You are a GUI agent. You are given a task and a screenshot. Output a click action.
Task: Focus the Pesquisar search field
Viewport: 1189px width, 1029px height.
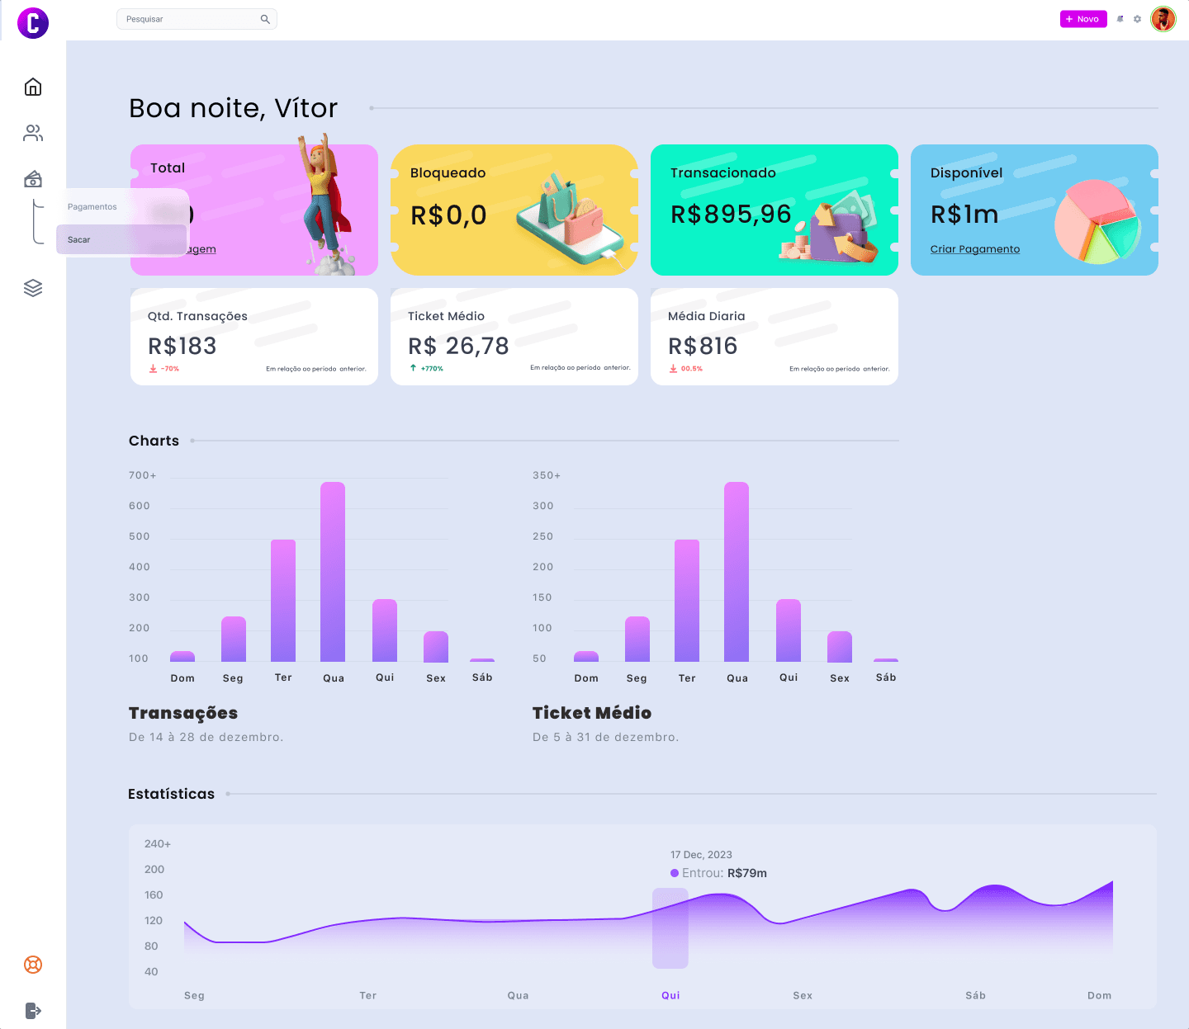click(x=197, y=19)
